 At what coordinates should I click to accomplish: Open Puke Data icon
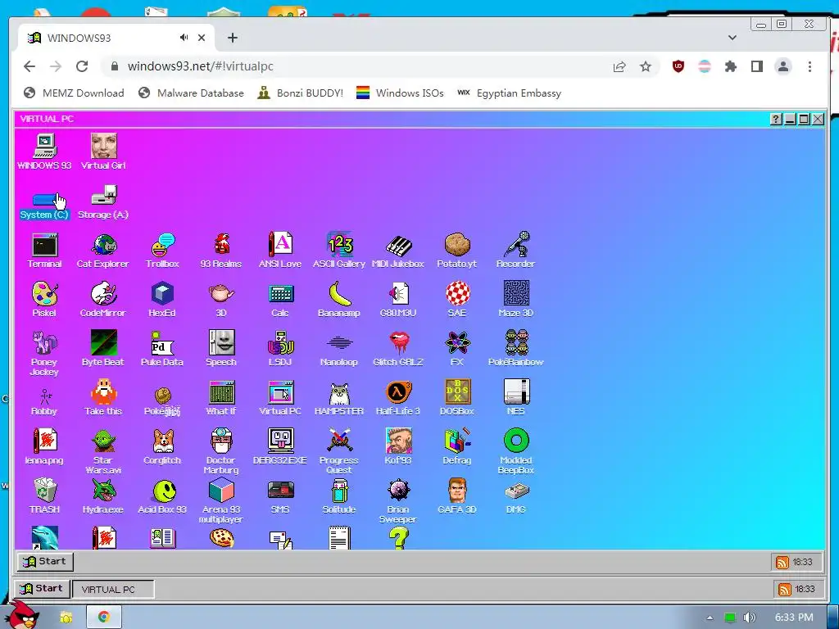(162, 349)
